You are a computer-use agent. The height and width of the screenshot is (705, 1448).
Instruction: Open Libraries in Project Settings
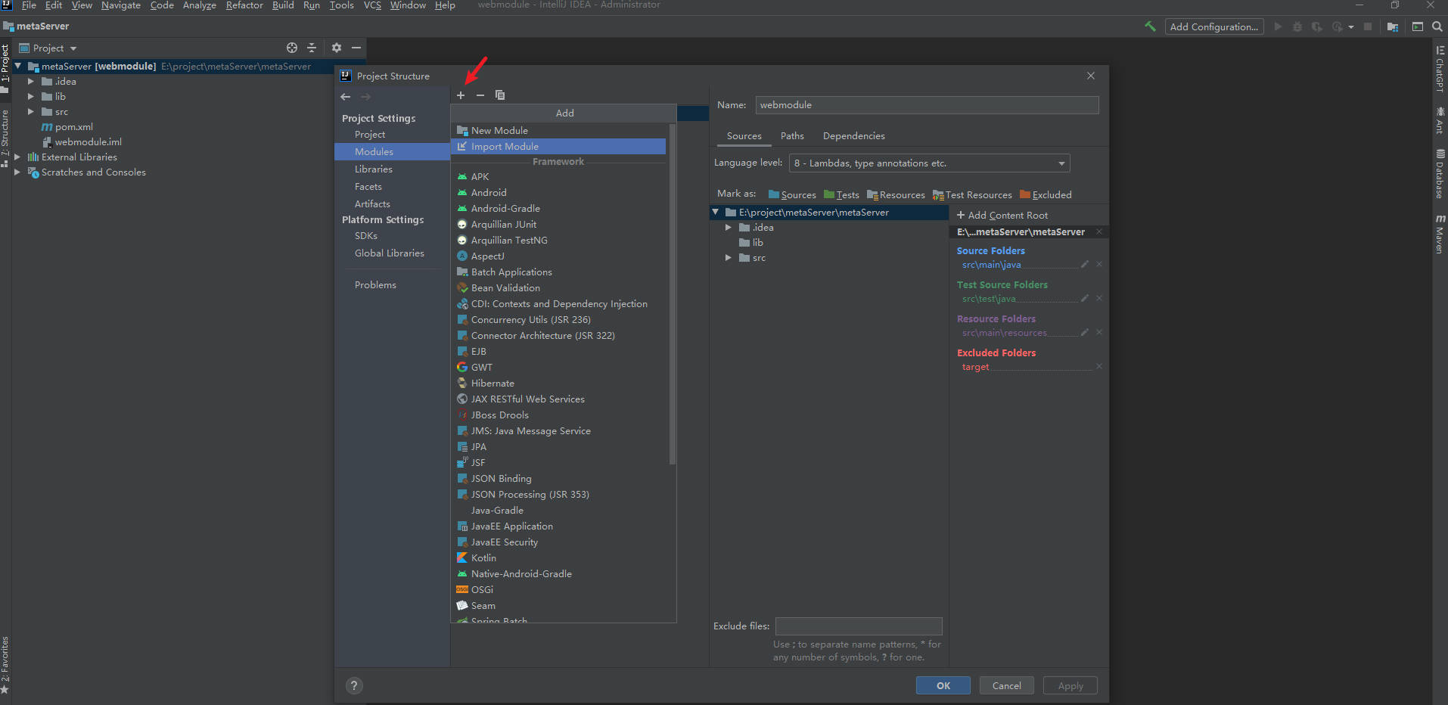(374, 169)
